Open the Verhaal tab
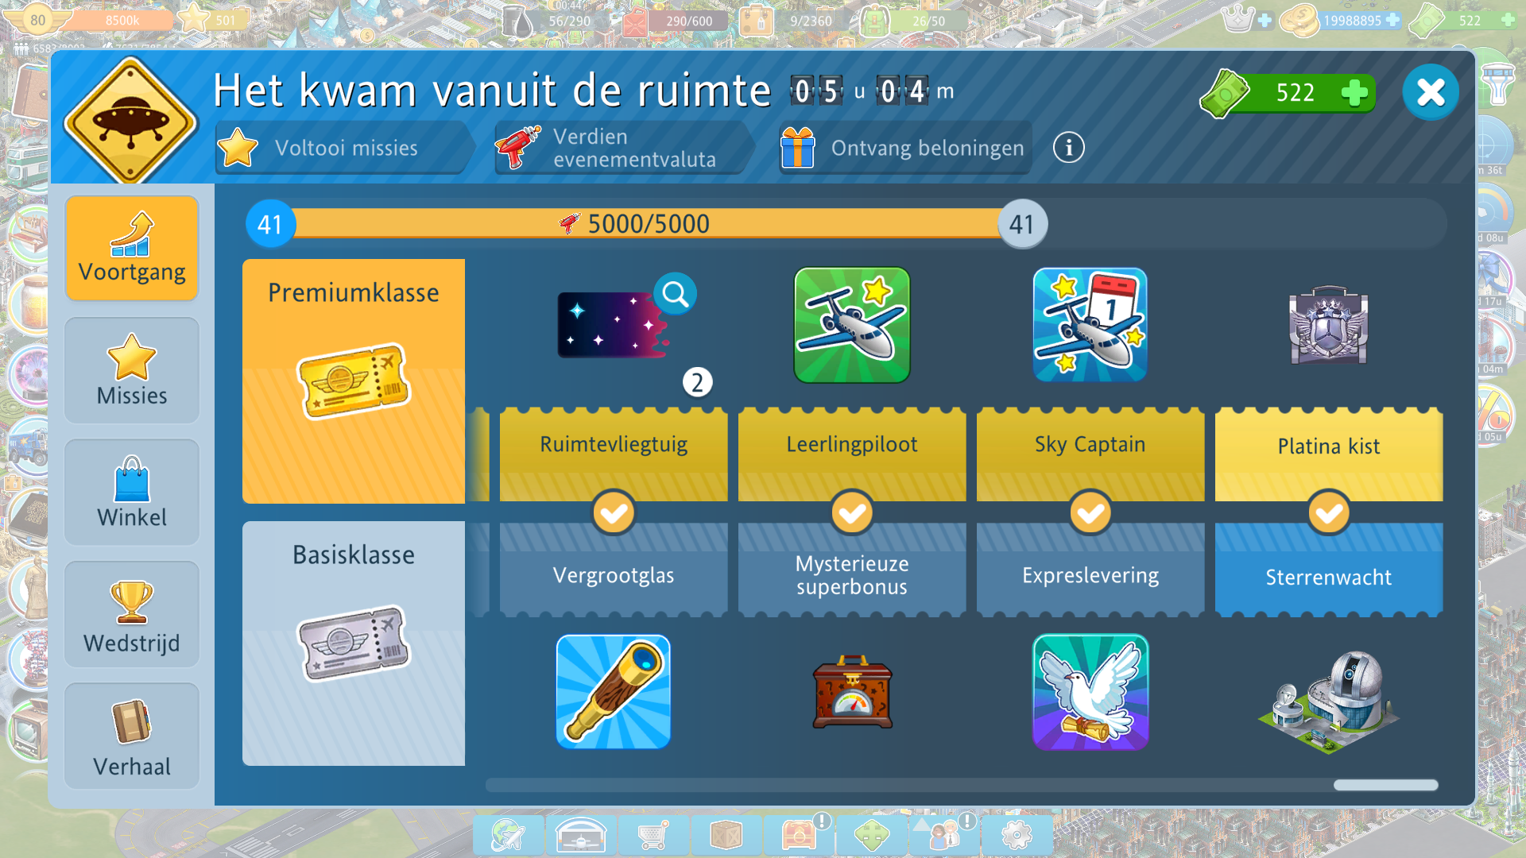 (132, 736)
